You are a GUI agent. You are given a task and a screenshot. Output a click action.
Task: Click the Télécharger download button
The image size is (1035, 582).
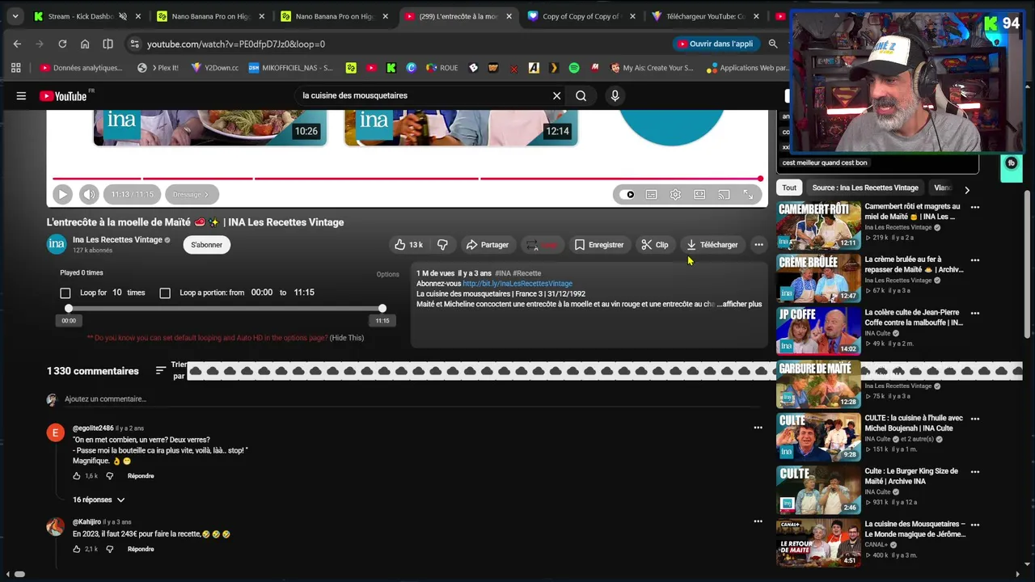click(x=712, y=244)
